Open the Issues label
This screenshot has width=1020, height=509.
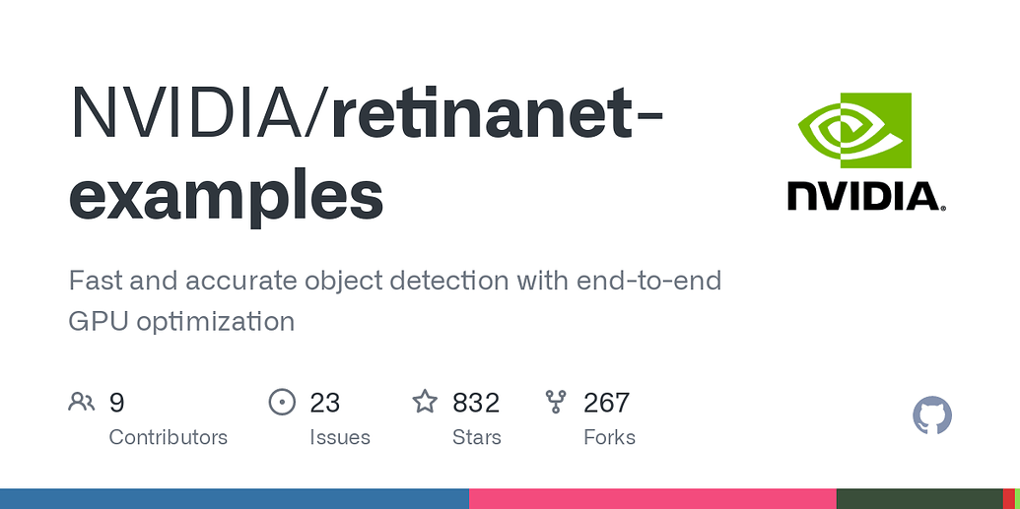click(x=340, y=437)
